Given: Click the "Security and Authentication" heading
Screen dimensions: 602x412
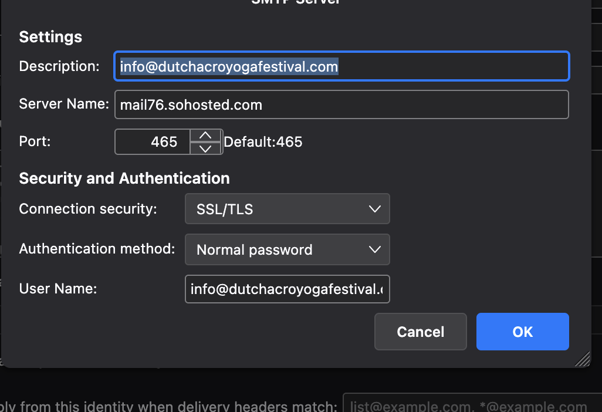Looking at the screenshot, I should [124, 178].
